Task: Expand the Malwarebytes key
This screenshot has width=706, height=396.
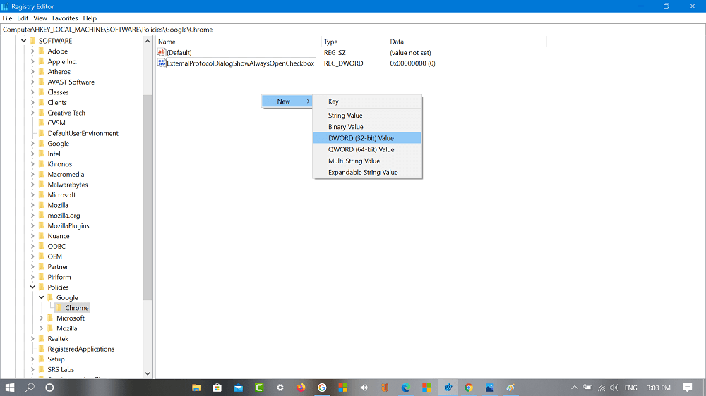Action: coord(32,185)
